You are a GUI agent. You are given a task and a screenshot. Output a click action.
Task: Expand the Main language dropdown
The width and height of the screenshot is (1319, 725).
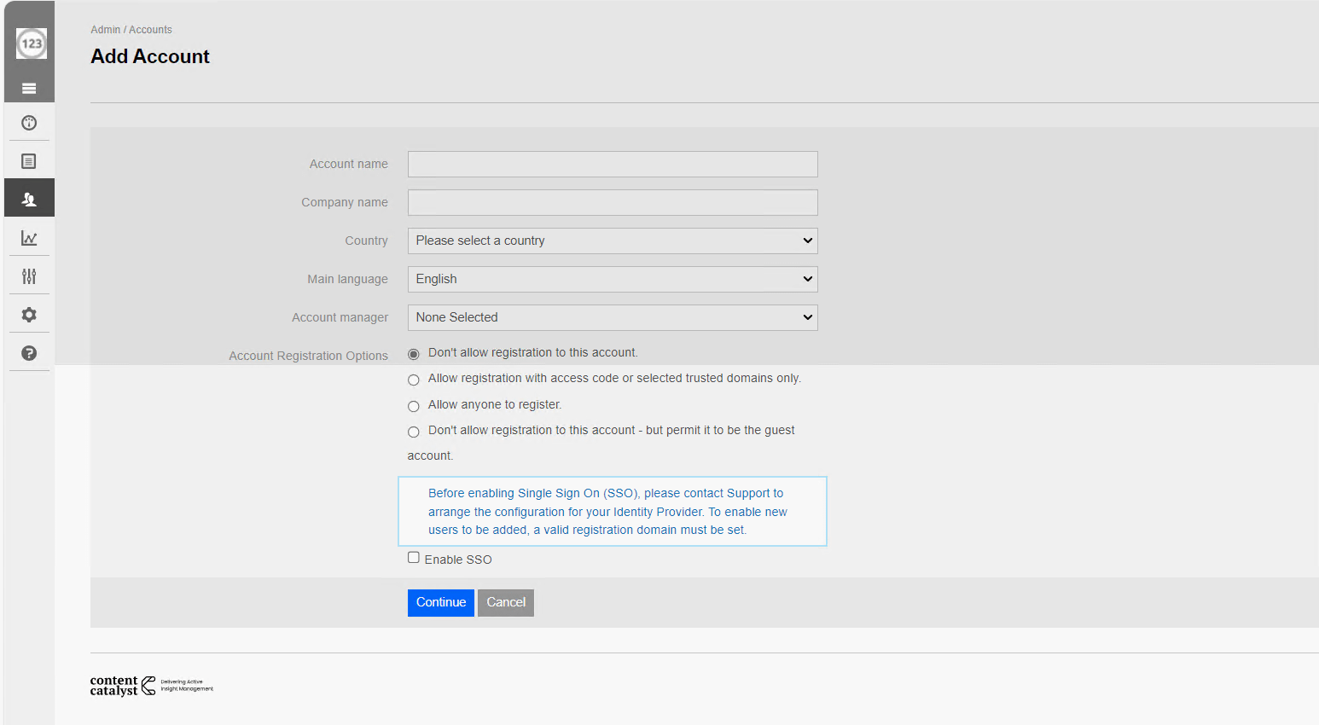(x=612, y=279)
